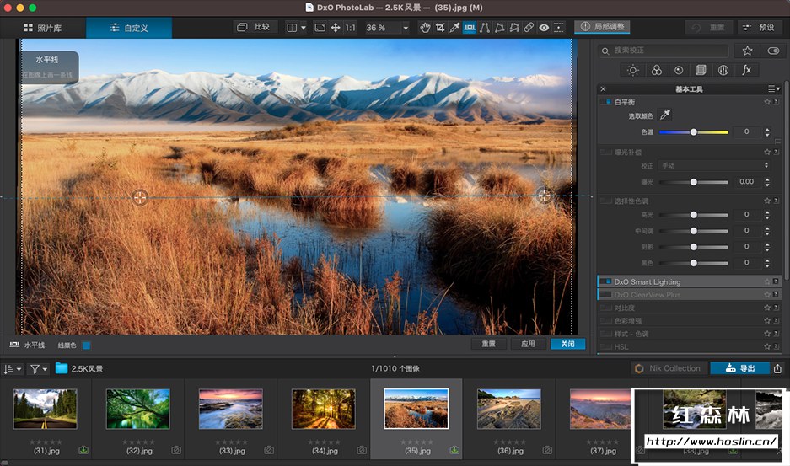Select the rectangle perspective tool
790x466 pixels.
coord(499,28)
